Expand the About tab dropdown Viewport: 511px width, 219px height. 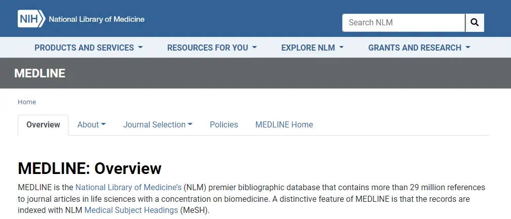tap(92, 125)
